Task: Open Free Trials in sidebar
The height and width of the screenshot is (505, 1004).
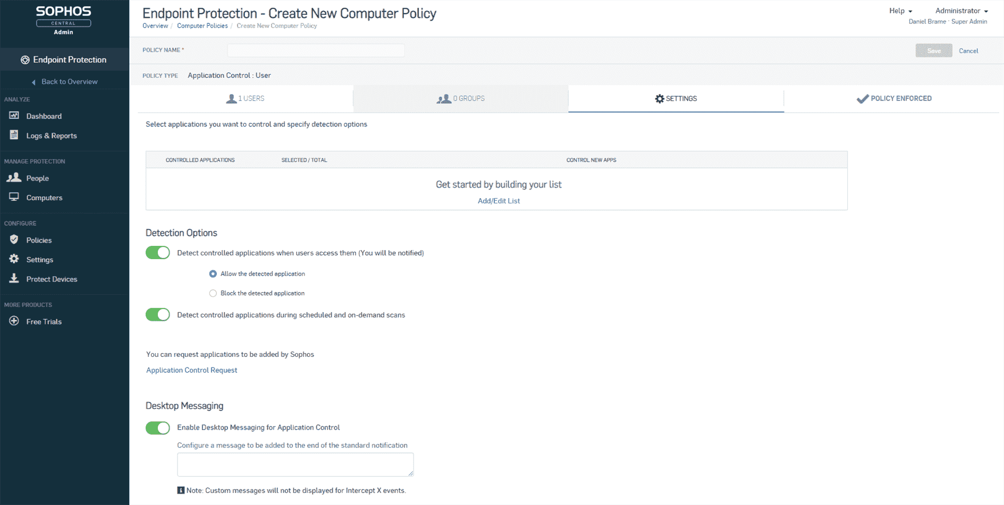Action: click(x=44, y=322)
